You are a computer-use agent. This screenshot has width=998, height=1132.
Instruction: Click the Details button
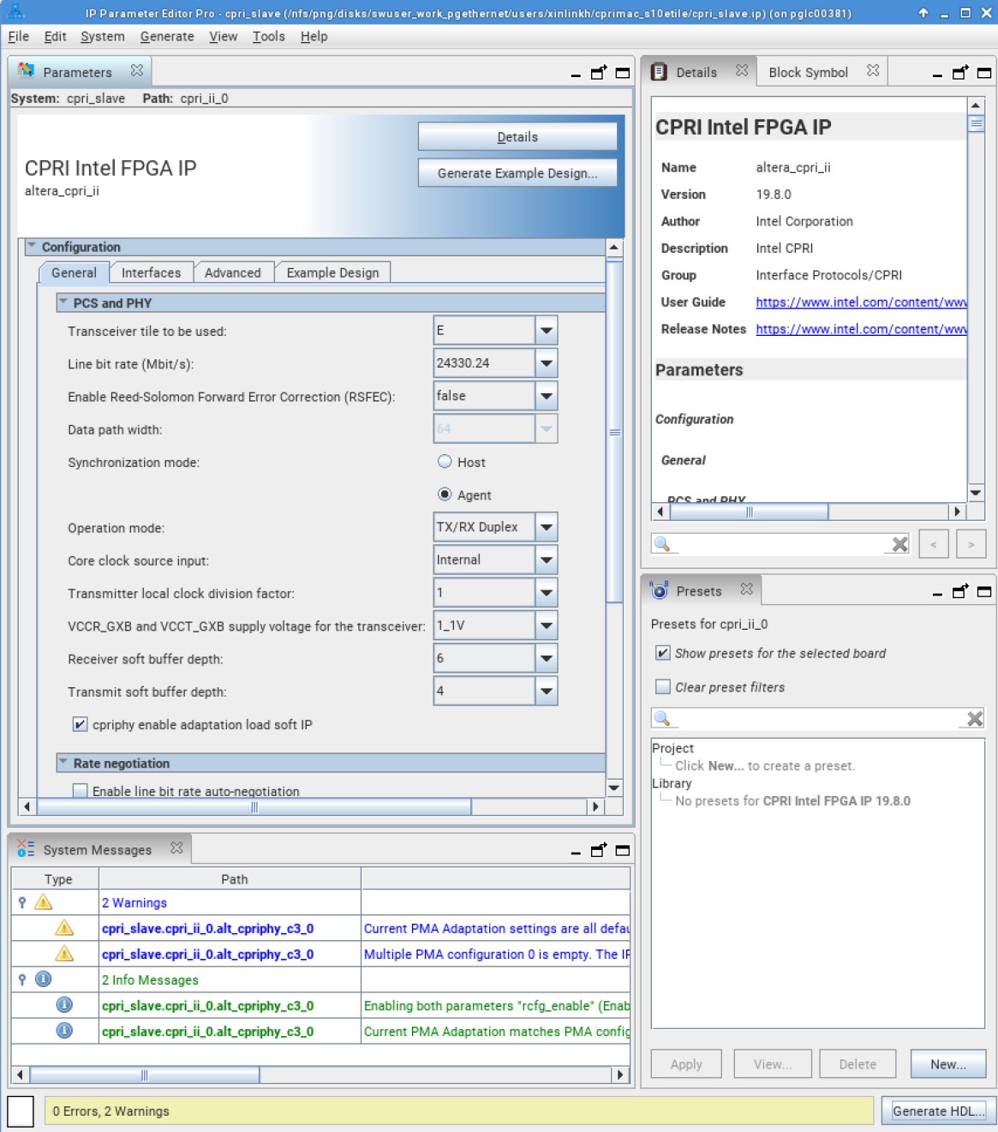(x=517, y=136)
